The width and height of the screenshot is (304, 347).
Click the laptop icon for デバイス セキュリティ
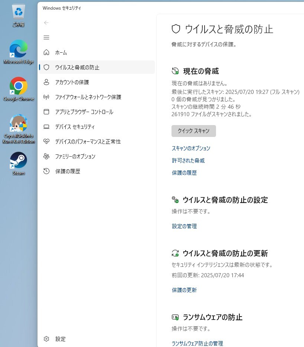[x=46, y=127]
